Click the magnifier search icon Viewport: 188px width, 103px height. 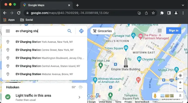point(69,31)
